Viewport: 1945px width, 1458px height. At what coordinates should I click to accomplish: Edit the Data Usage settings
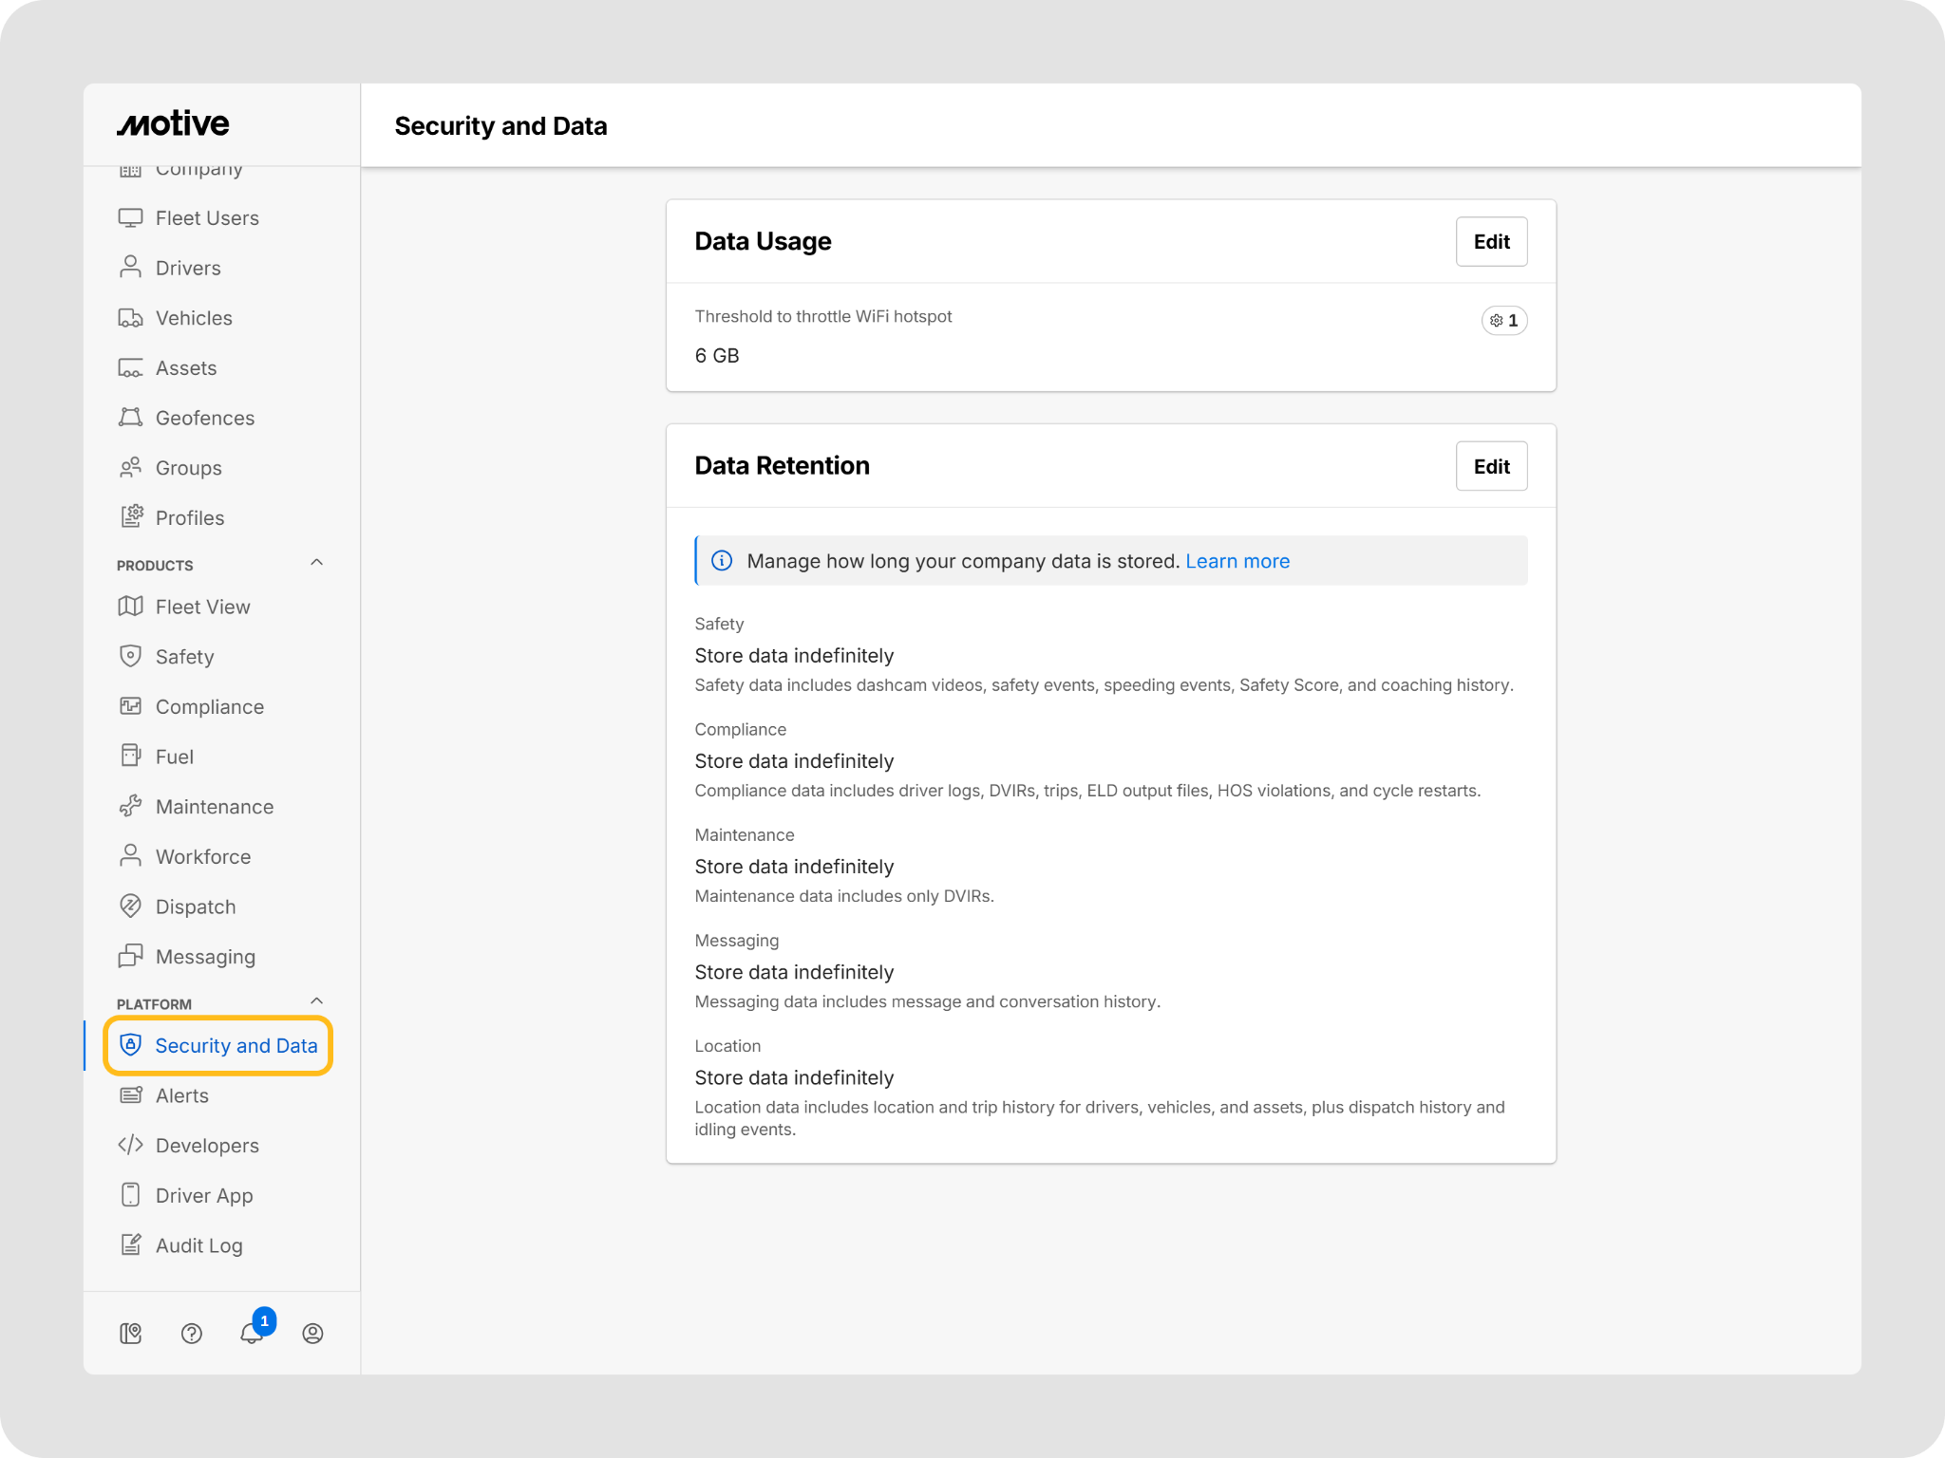(x=1491, y=242)
